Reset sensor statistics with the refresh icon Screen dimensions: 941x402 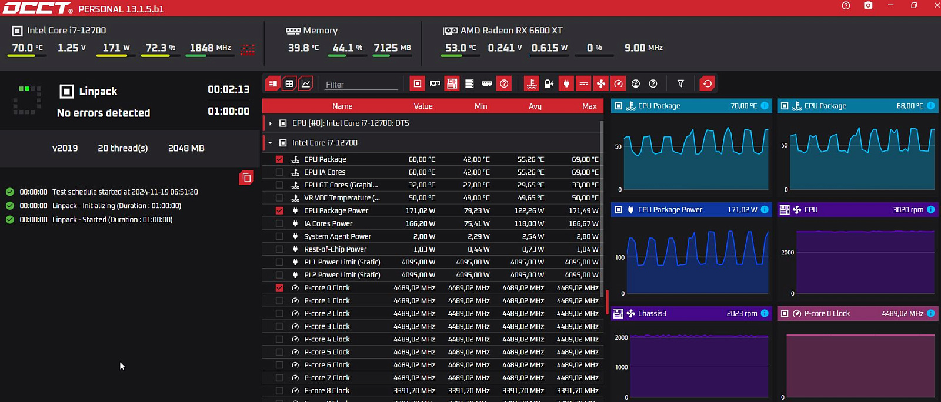point(708,83)
